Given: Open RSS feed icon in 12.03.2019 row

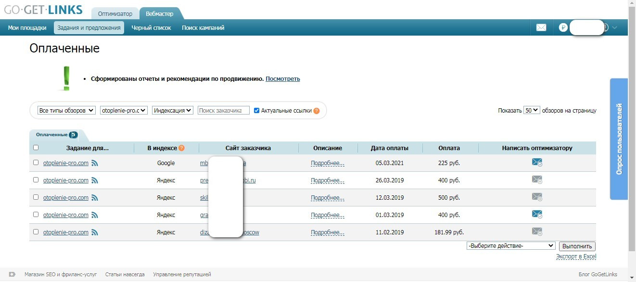Looking at the screenshot, I should click(95, 198).
